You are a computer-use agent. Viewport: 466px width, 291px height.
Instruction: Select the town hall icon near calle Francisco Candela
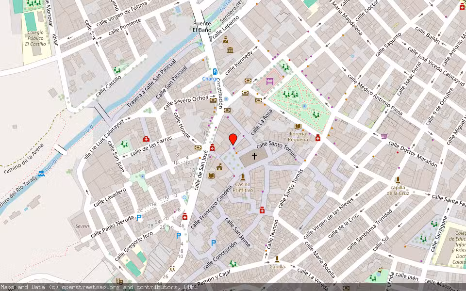219,167
